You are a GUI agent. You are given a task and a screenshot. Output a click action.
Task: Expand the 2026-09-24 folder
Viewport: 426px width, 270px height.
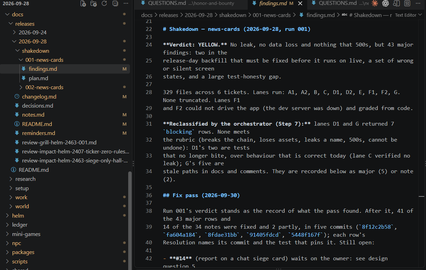[14, 32]
